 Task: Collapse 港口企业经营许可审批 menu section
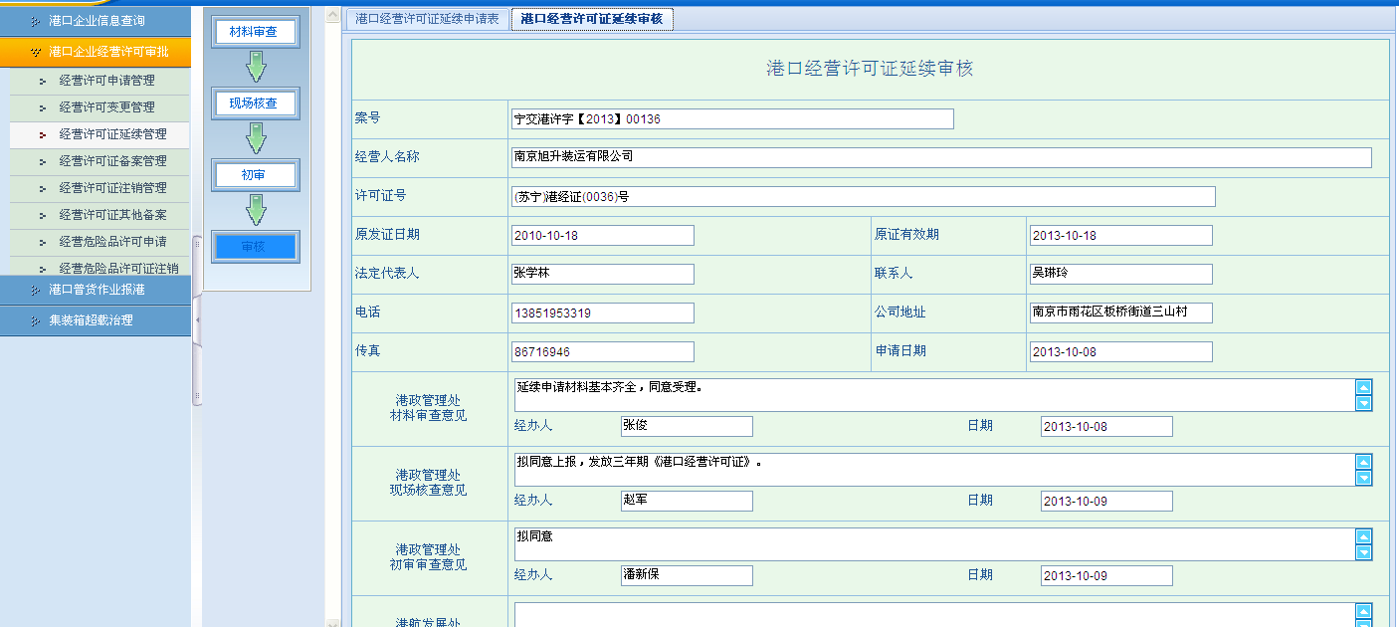[96, 52]
